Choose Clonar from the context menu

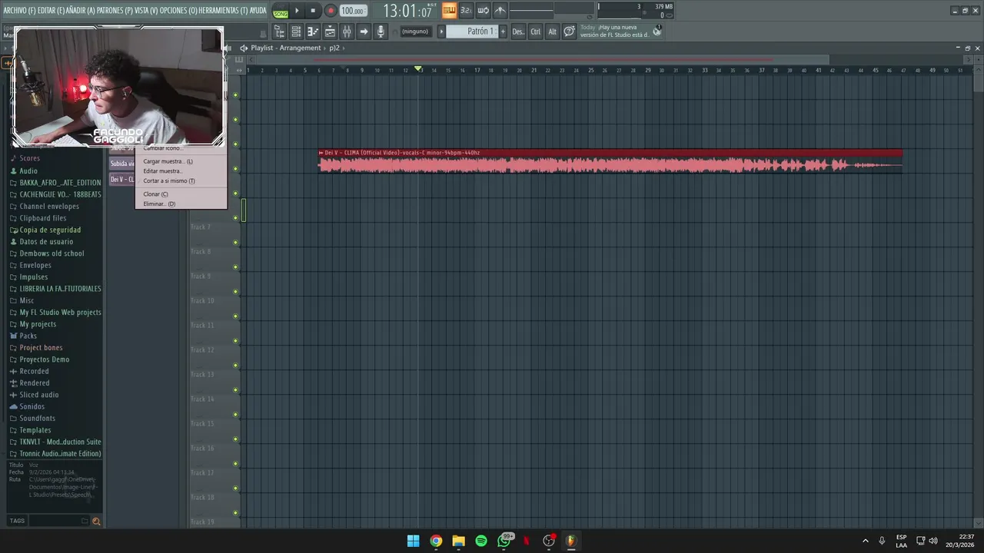tap(181, 194)
